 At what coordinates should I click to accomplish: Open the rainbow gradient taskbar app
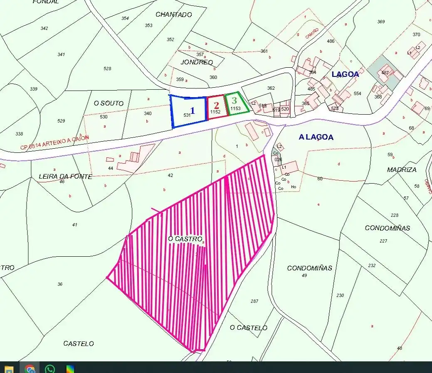tap(70, 369)
